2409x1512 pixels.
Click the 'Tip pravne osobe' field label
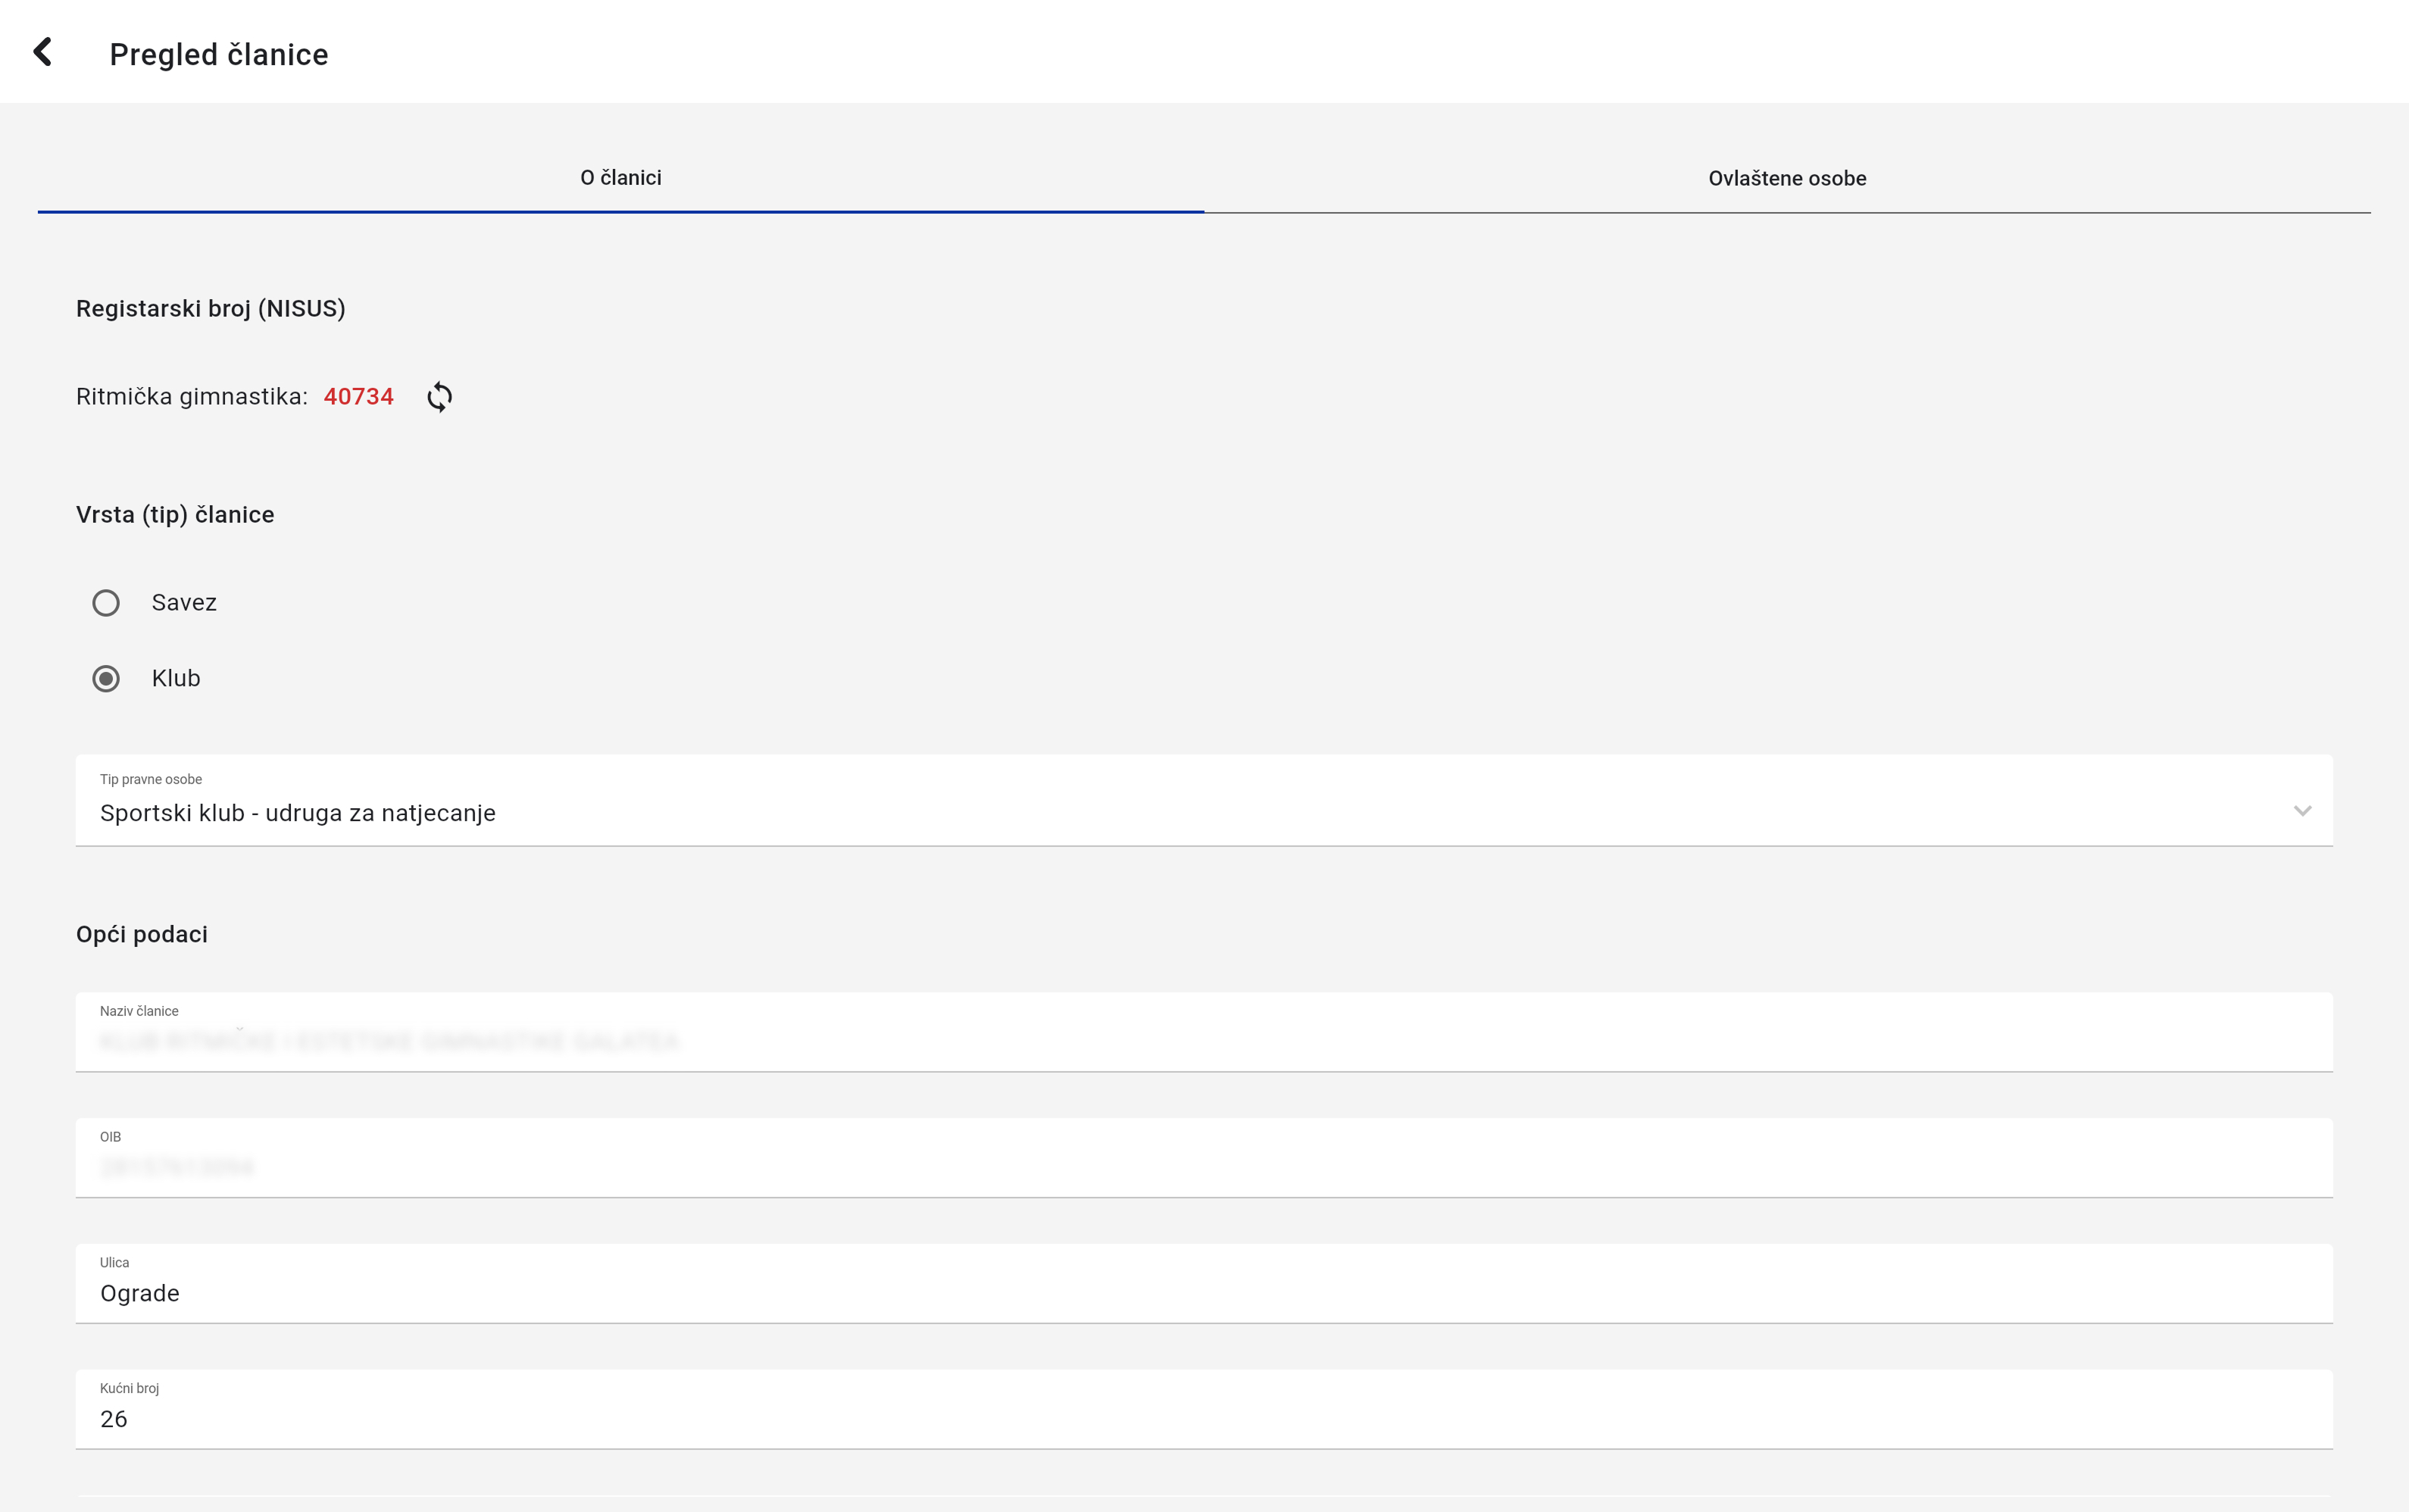point(151,779)
